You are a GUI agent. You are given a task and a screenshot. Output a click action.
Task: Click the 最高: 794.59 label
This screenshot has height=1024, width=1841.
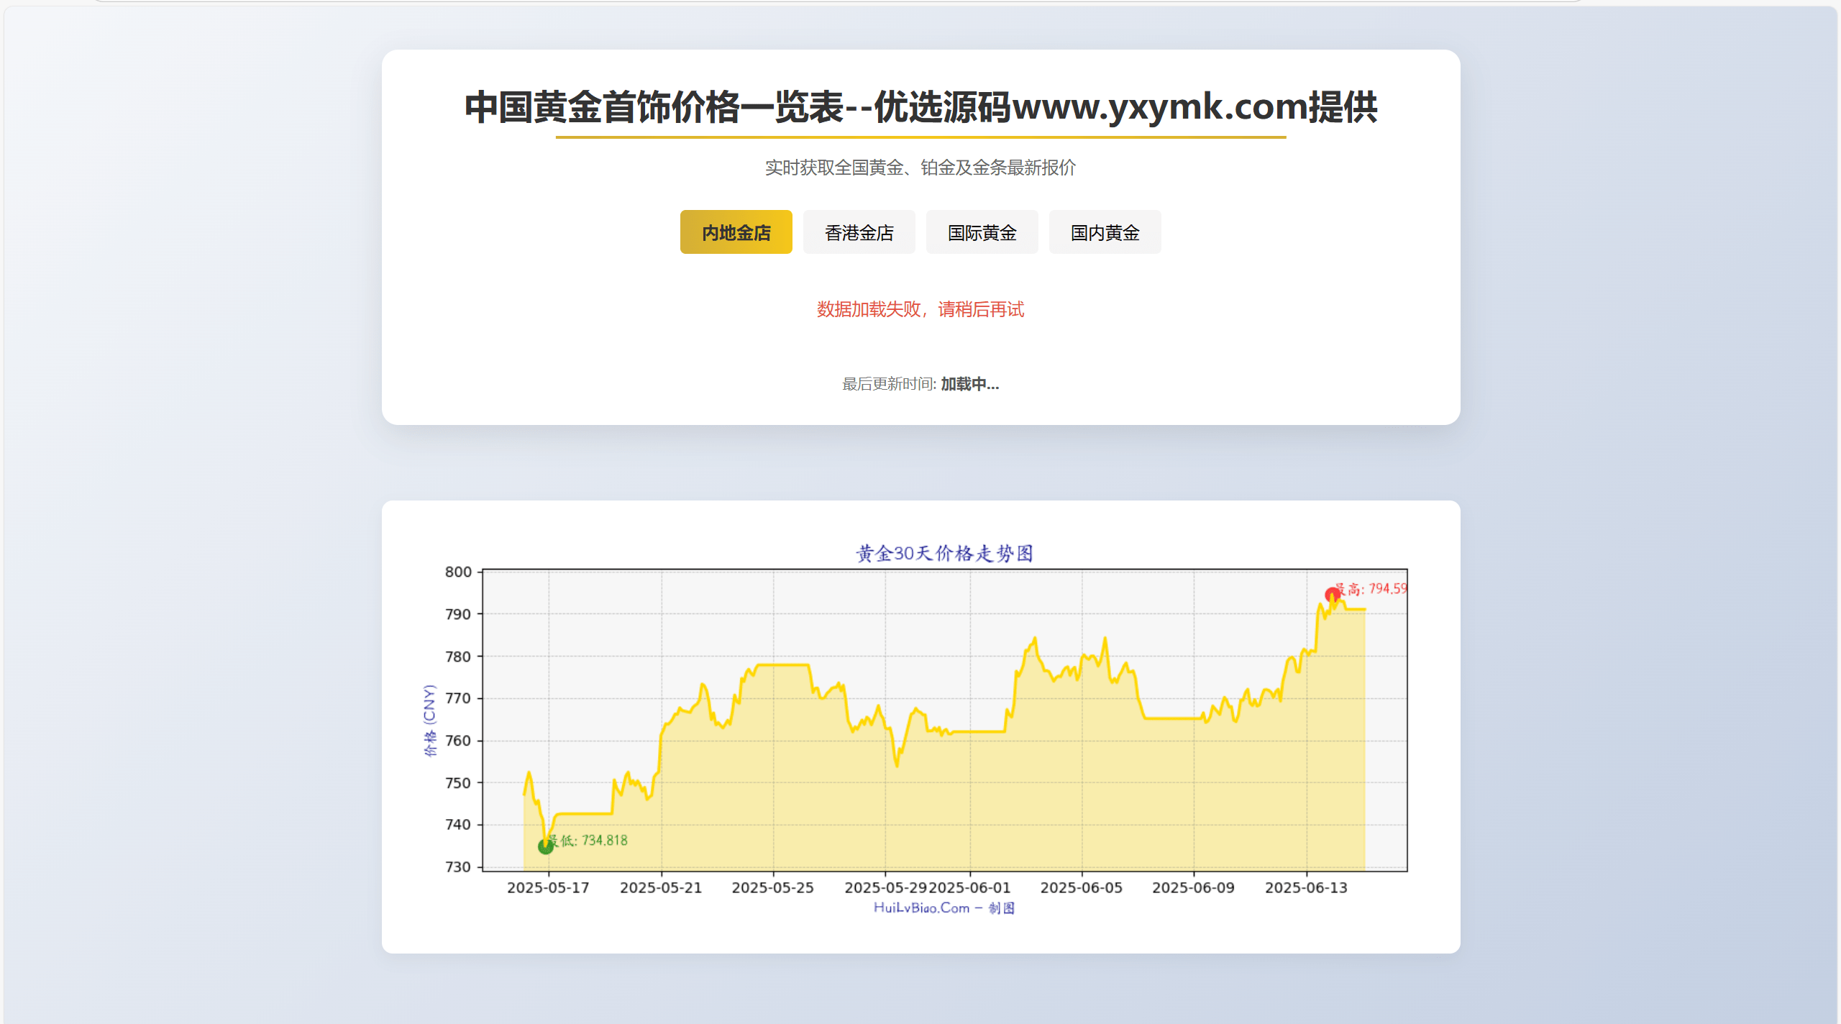pyautogui.click(x=1371, y=589)
